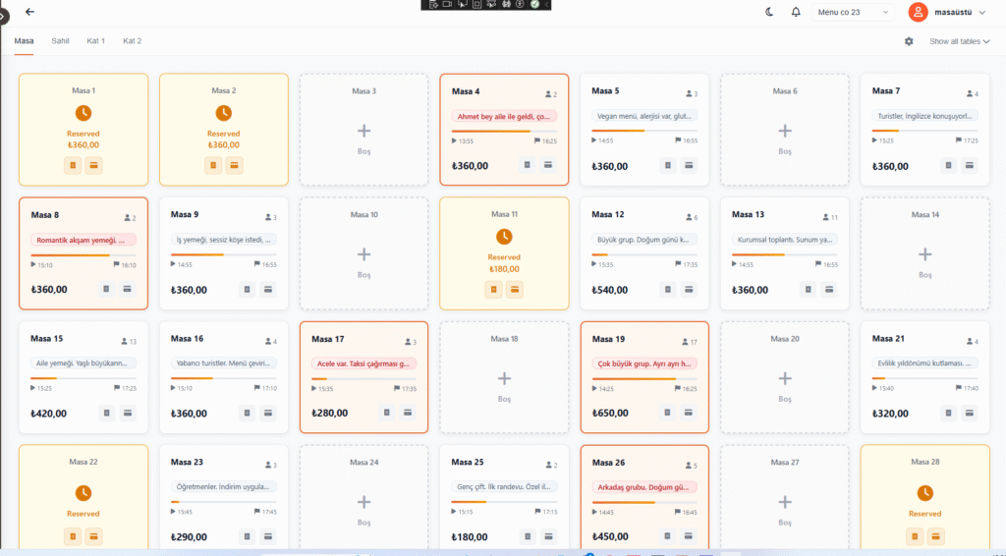Click the Masa 8 note 'Romantik akşam yemeği'

84,240
